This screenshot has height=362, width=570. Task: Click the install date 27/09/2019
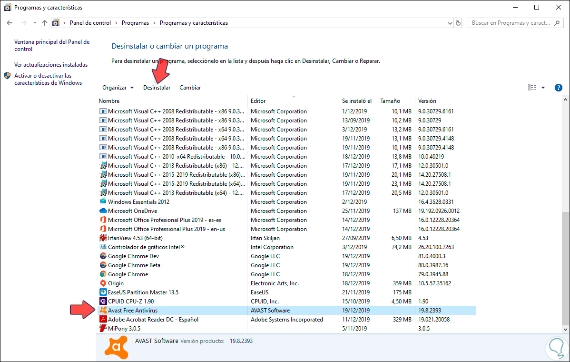[x=356, y=238]
